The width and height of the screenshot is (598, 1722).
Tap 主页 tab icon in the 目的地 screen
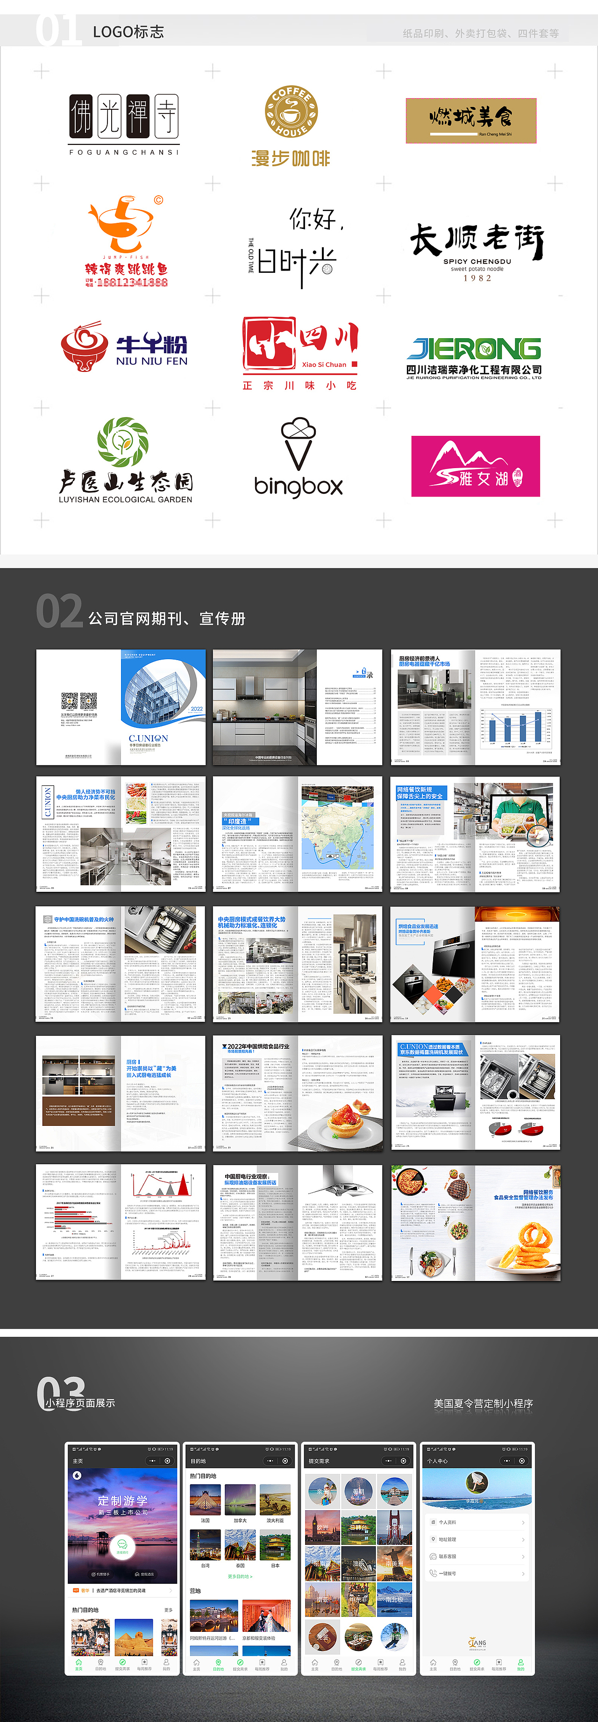196,1662
